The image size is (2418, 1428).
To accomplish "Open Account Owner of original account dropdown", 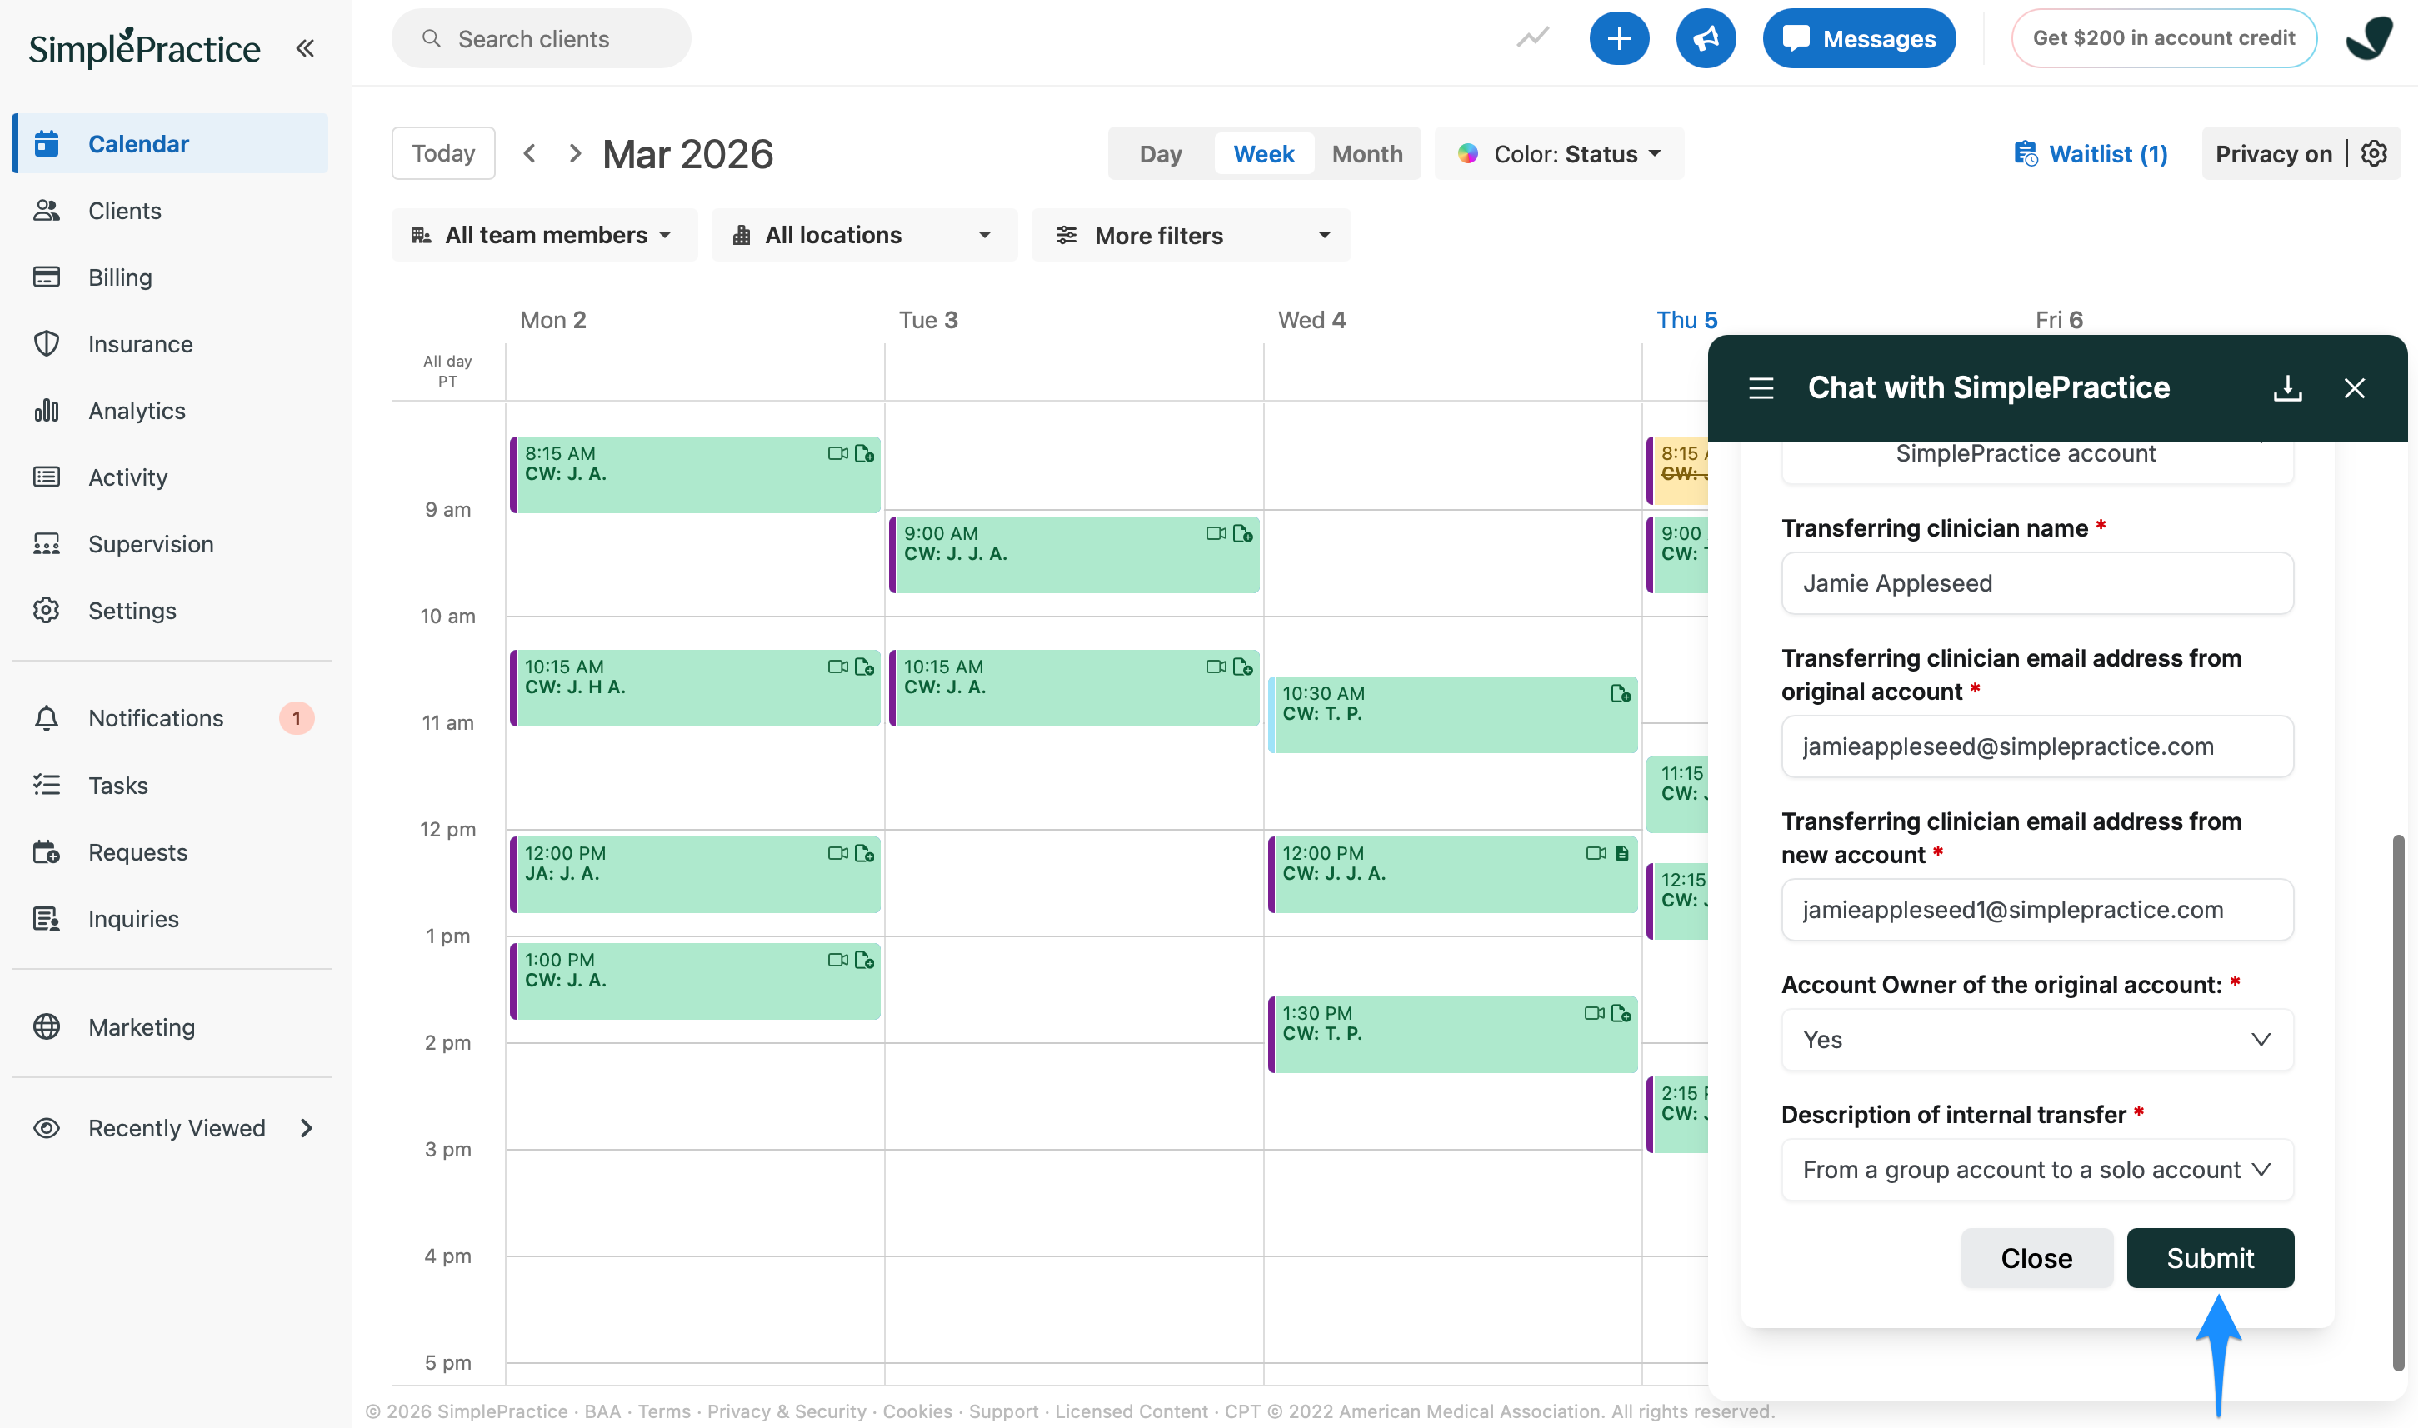I will [x=2037, y=1039].
